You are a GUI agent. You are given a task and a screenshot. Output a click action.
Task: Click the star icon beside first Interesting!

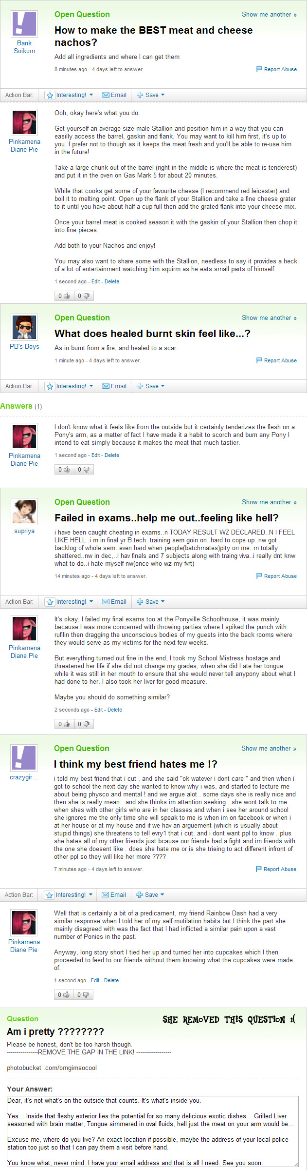pos(50,95)
